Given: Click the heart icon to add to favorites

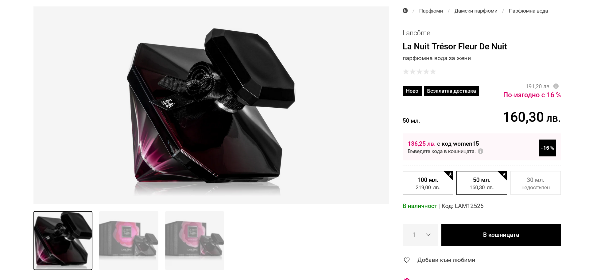Looking at the screenshot, I should 407,260.
